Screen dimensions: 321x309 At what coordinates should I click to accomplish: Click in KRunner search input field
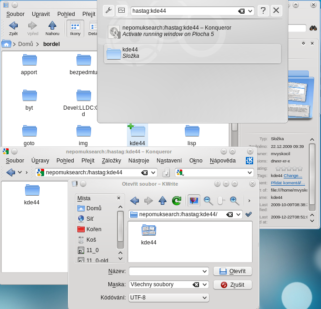(x=184, y=11)
